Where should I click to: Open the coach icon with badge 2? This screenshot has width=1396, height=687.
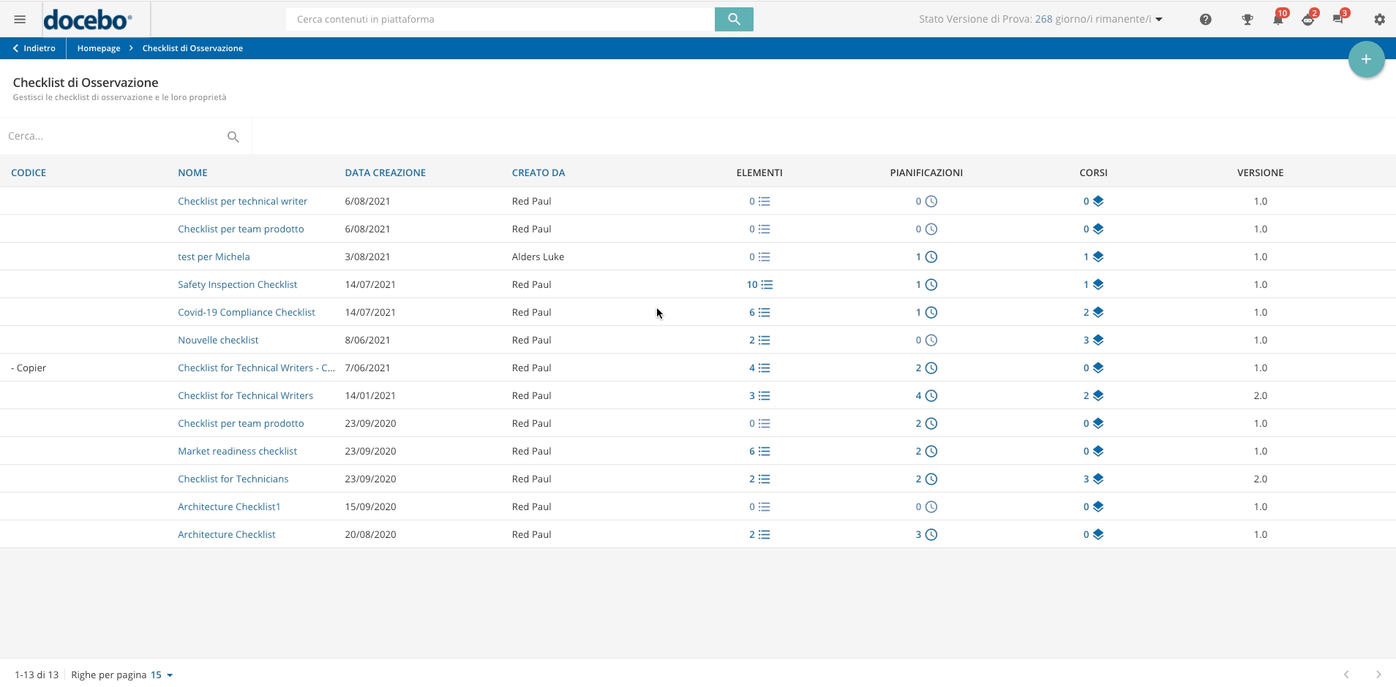(1308, 20)
